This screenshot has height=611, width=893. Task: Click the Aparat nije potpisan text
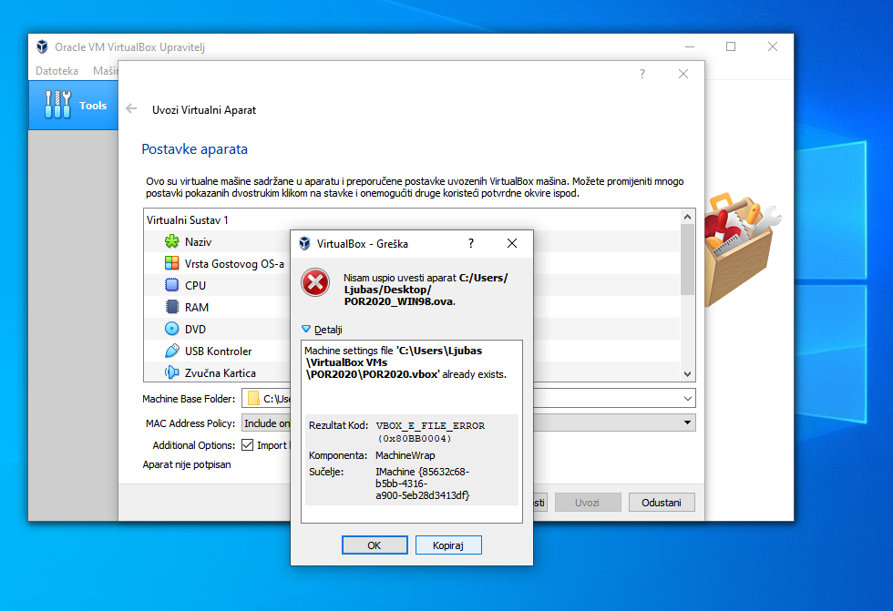(187, 464)
